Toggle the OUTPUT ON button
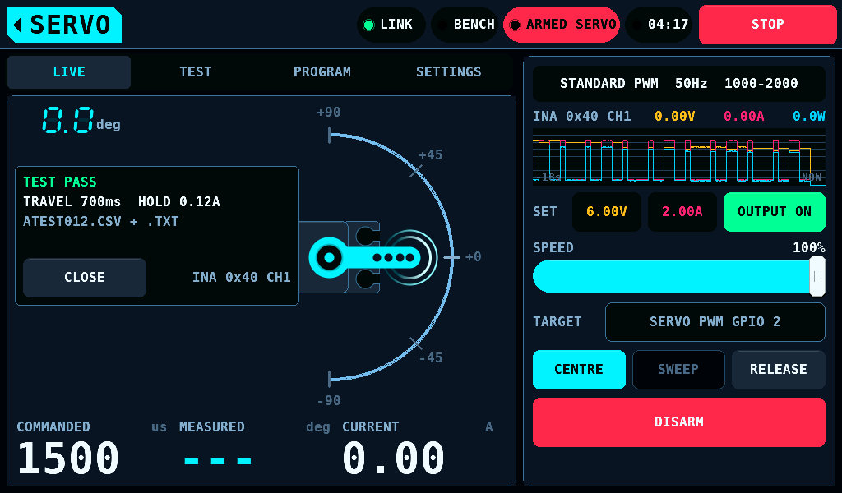 (x=775, y=212)
